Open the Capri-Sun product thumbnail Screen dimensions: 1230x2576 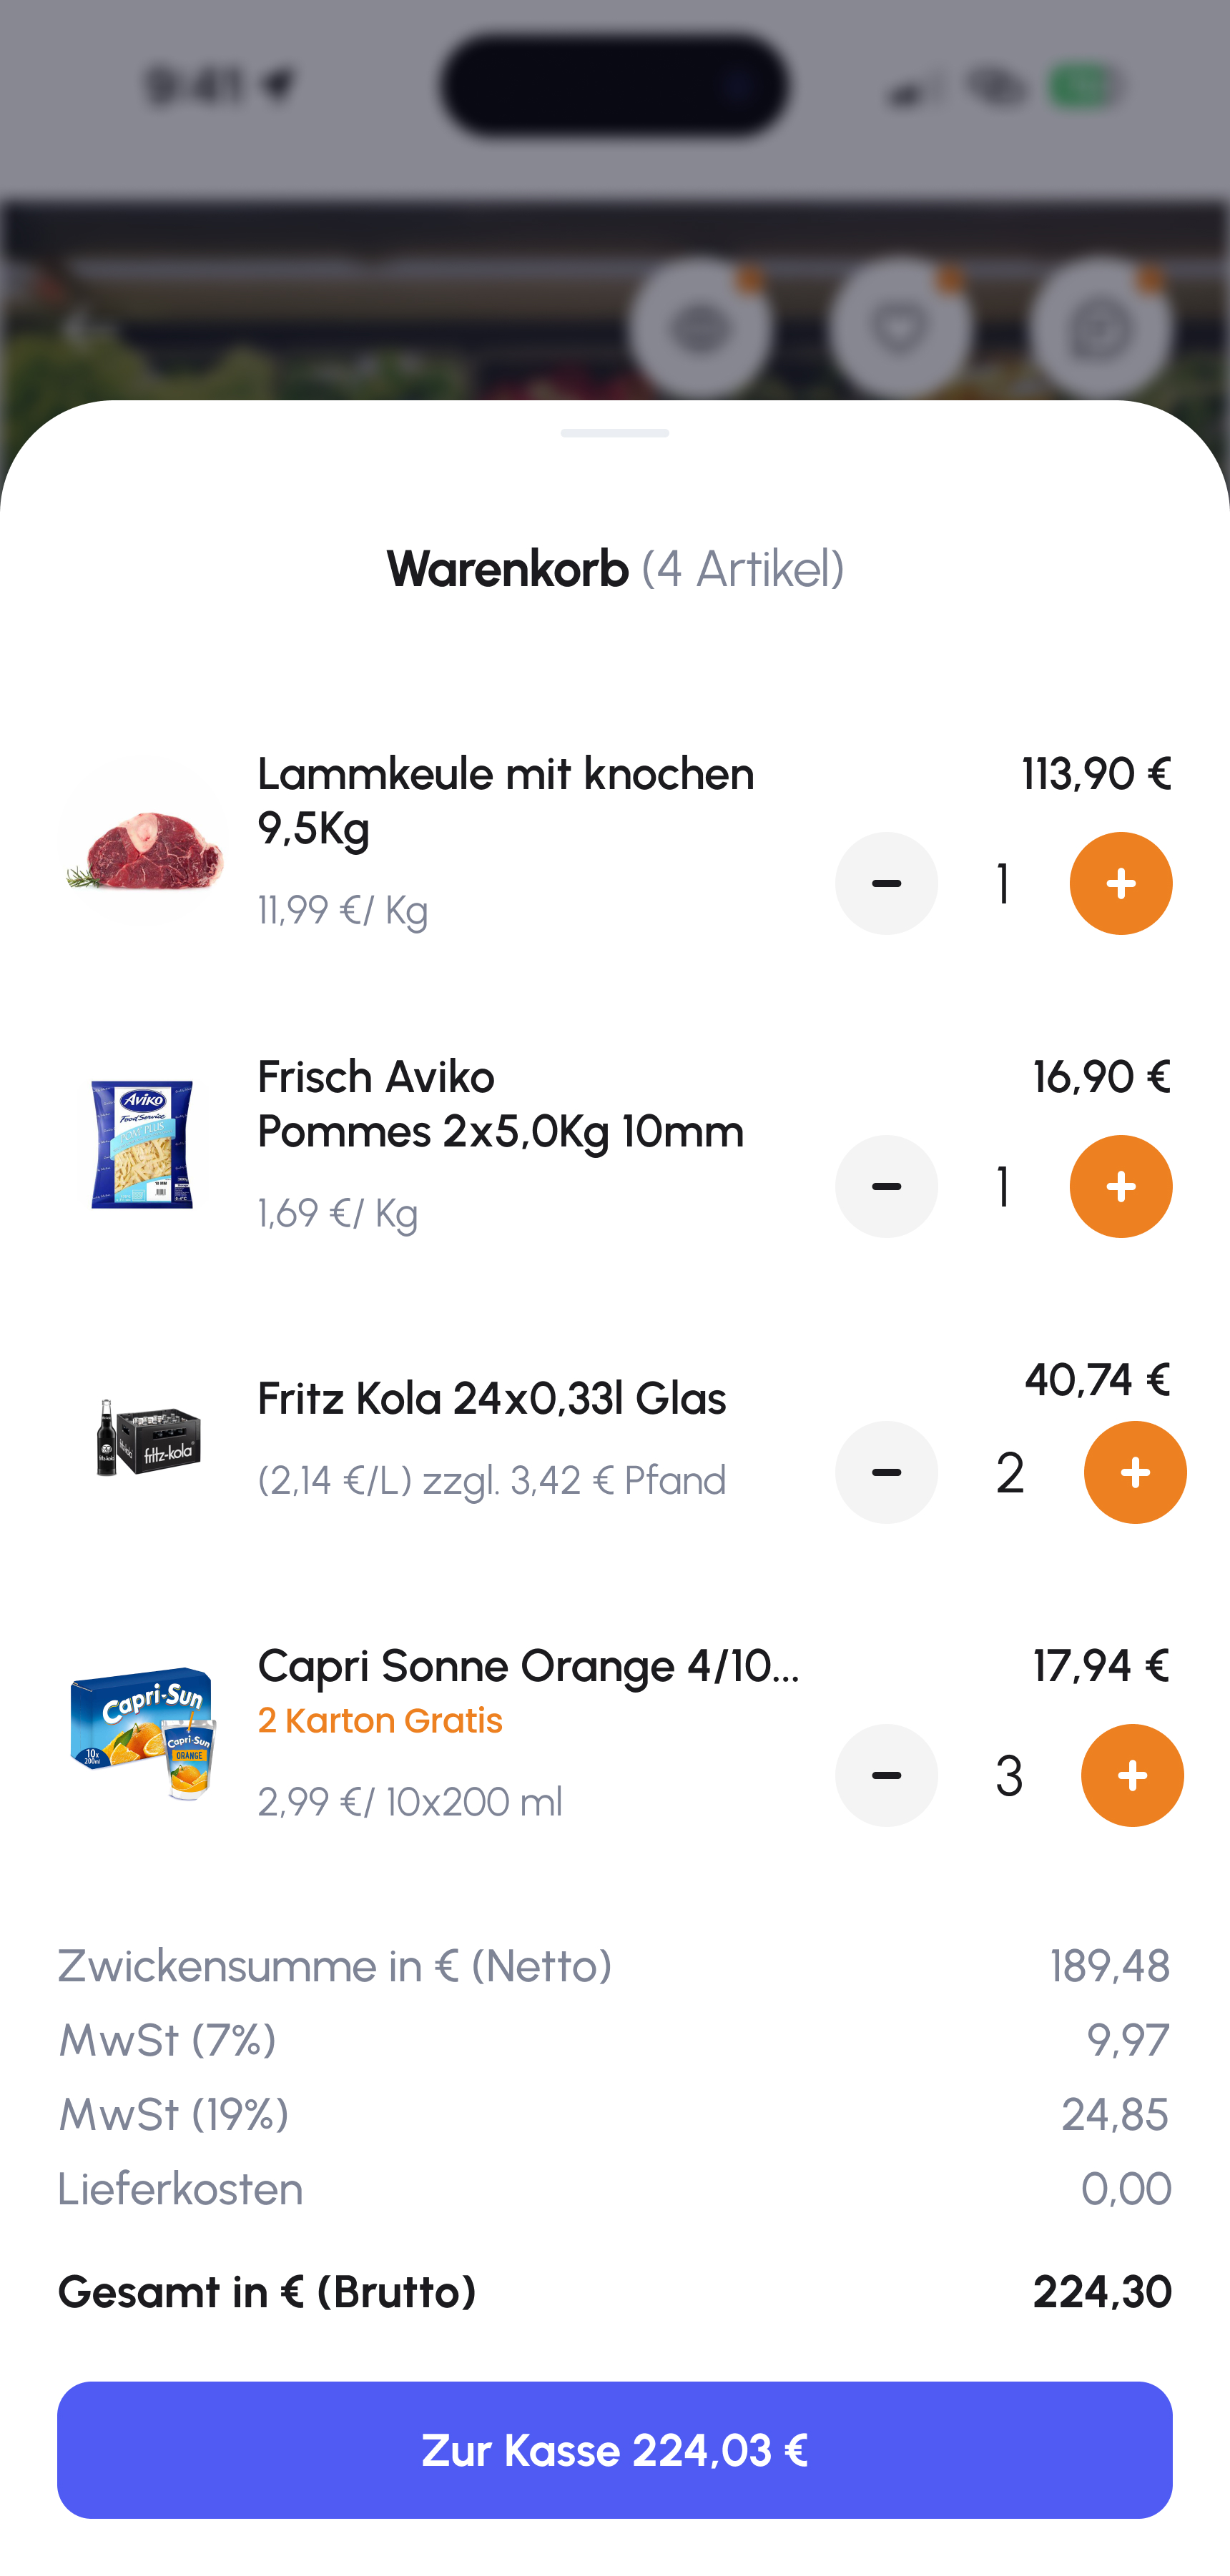point(143,1732)
